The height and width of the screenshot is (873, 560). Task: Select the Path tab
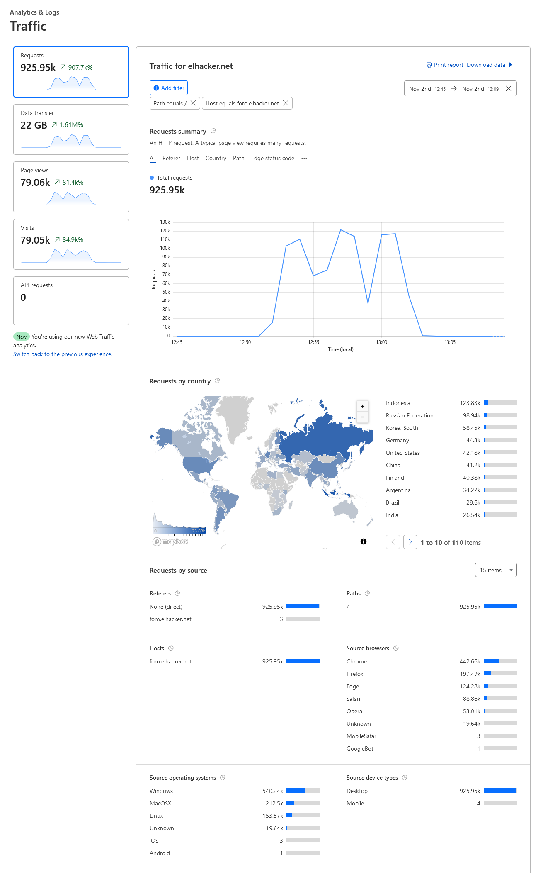pyautogui.click(x=239, y=159)
